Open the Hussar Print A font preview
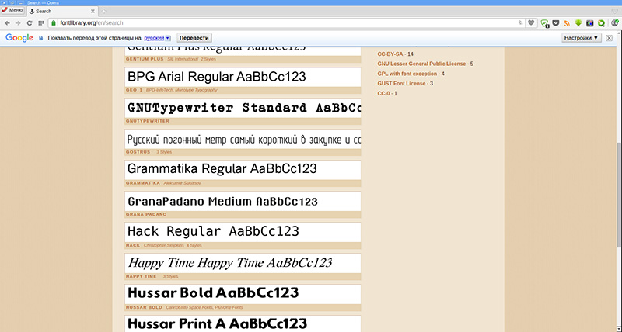Viewport: 622px width, 332px height. pos(243,323)
